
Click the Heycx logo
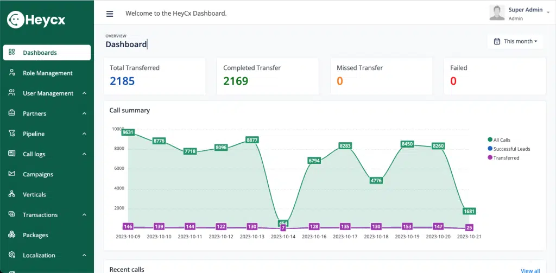(x=36, y=20)
